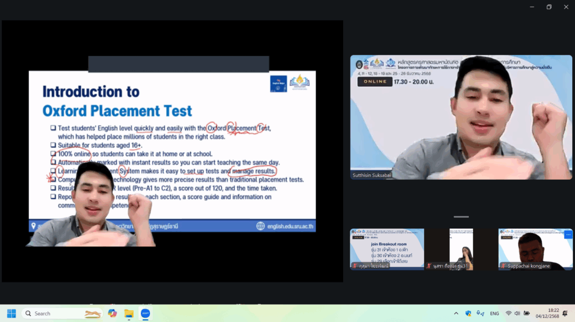Launch Copilot from the taskbar
The height and width of the screenshot is (322, 575).
coord(112,313)
